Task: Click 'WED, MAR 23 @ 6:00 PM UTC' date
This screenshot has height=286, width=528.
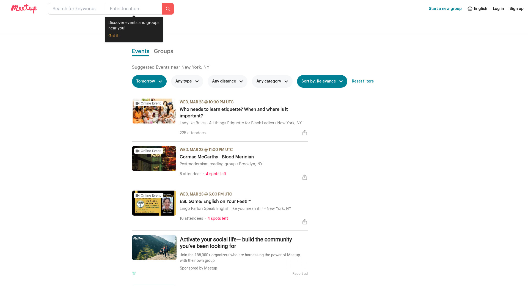Action: (x=206, y=194)
